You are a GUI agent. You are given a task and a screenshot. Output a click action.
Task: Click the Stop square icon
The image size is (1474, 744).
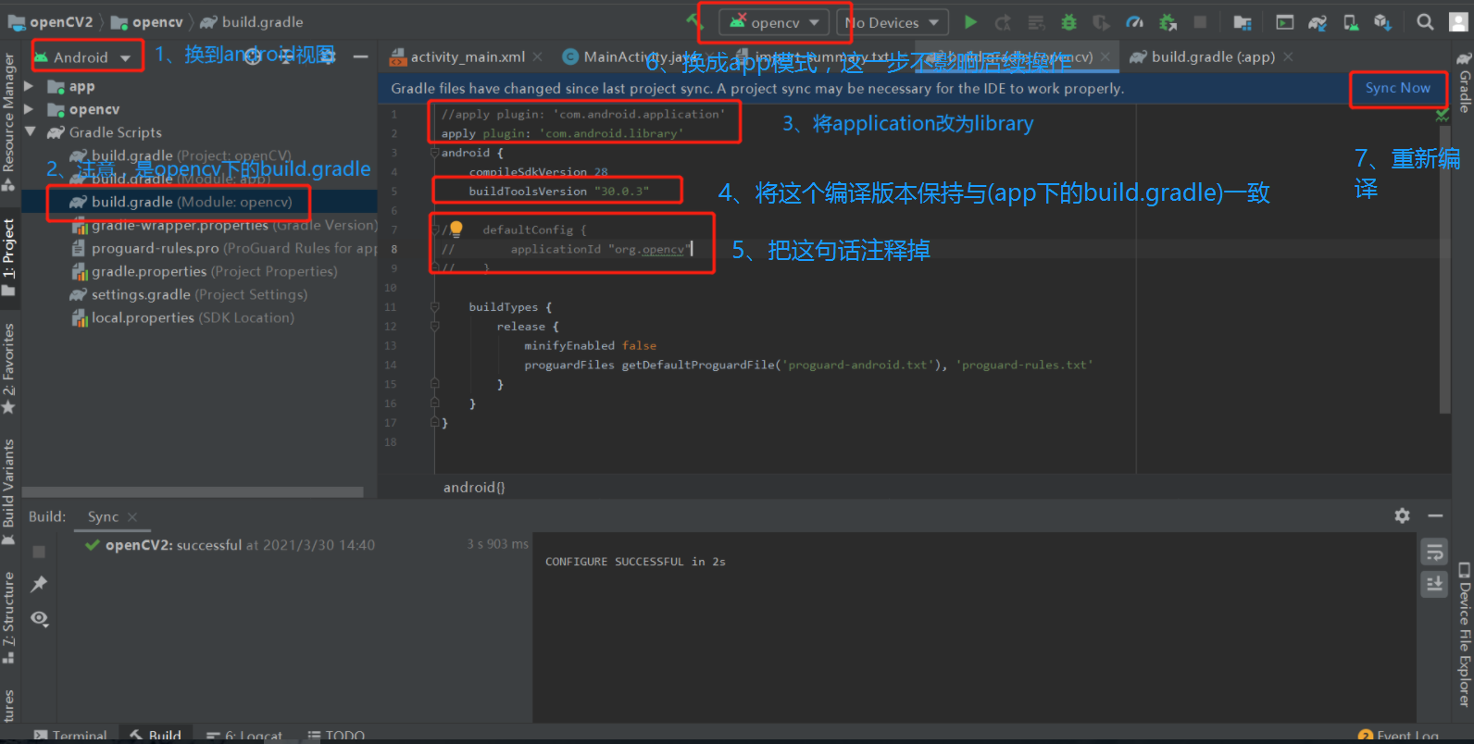[1200, 22]
